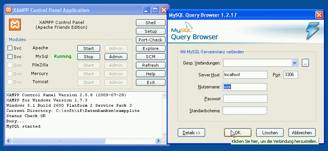Screen dimensions: 328x151
Task: Open the XAMPP Shell
Action: click(x=150, y=23)
